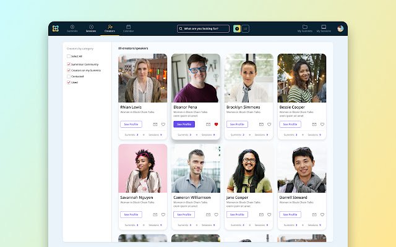
Task: Message Savannah Nguyen via envelope icon
Action: (x=155, y=214)
